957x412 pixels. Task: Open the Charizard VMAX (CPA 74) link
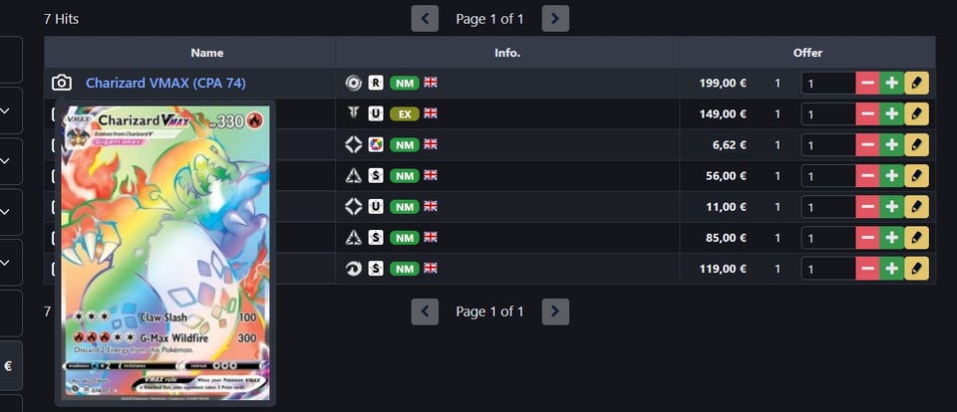[166, 83]
